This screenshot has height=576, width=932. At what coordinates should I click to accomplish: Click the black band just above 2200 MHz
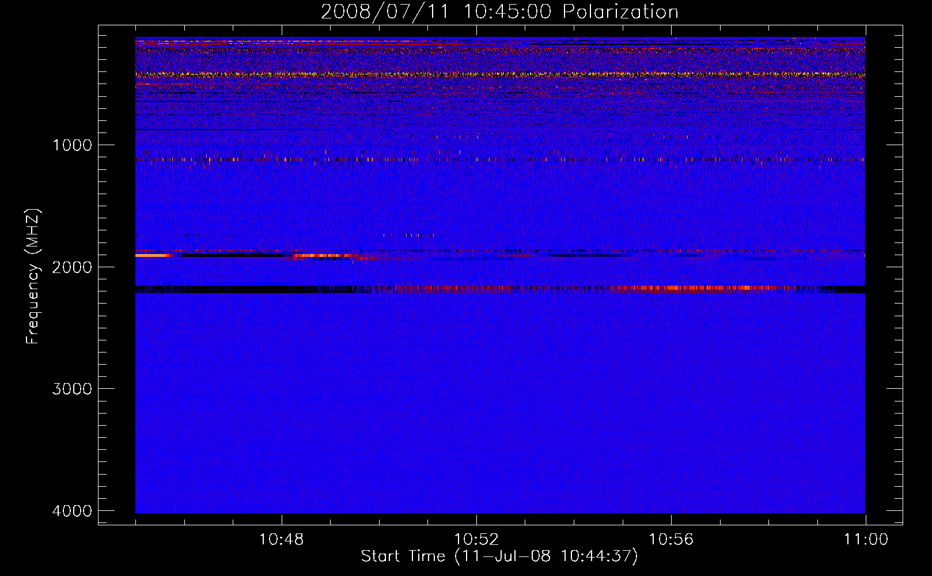coord(500,289)
